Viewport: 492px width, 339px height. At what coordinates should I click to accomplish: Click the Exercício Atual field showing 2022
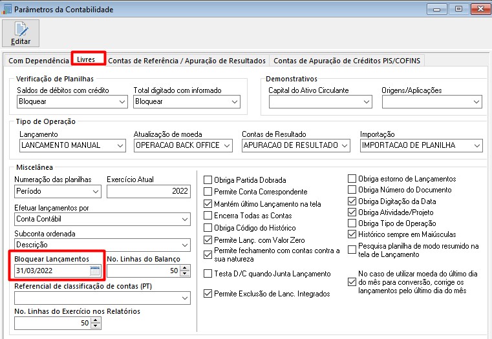click(149, 191)
